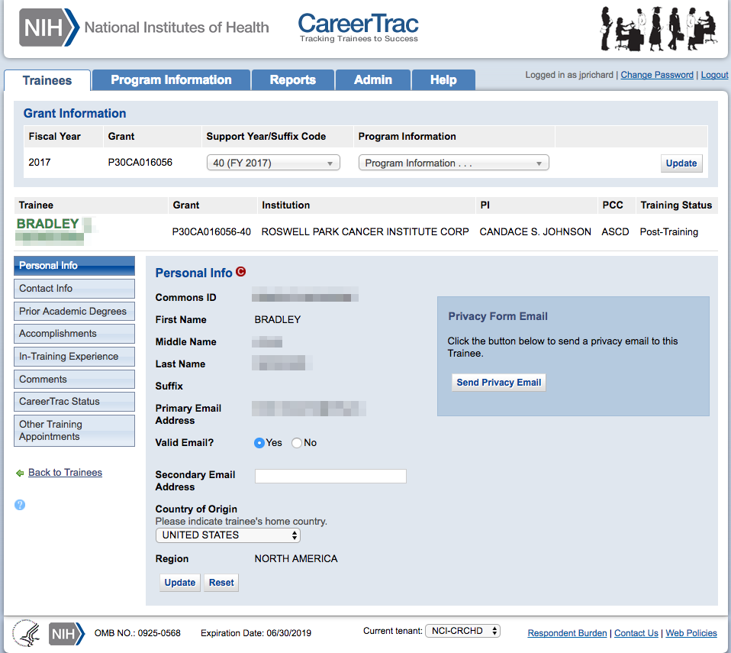Click Expiration Date 06/30/2019 text
731x653 pixels.
[x=256, y=633]
